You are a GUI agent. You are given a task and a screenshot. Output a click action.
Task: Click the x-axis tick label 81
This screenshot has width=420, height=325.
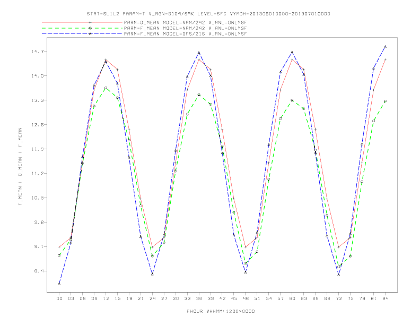click(x=374, y=298)
